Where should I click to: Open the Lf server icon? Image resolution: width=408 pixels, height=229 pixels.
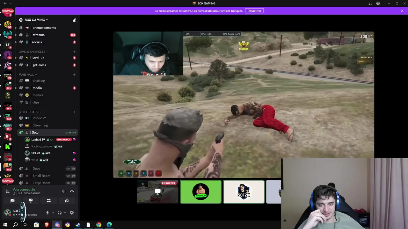coord(8,45)
